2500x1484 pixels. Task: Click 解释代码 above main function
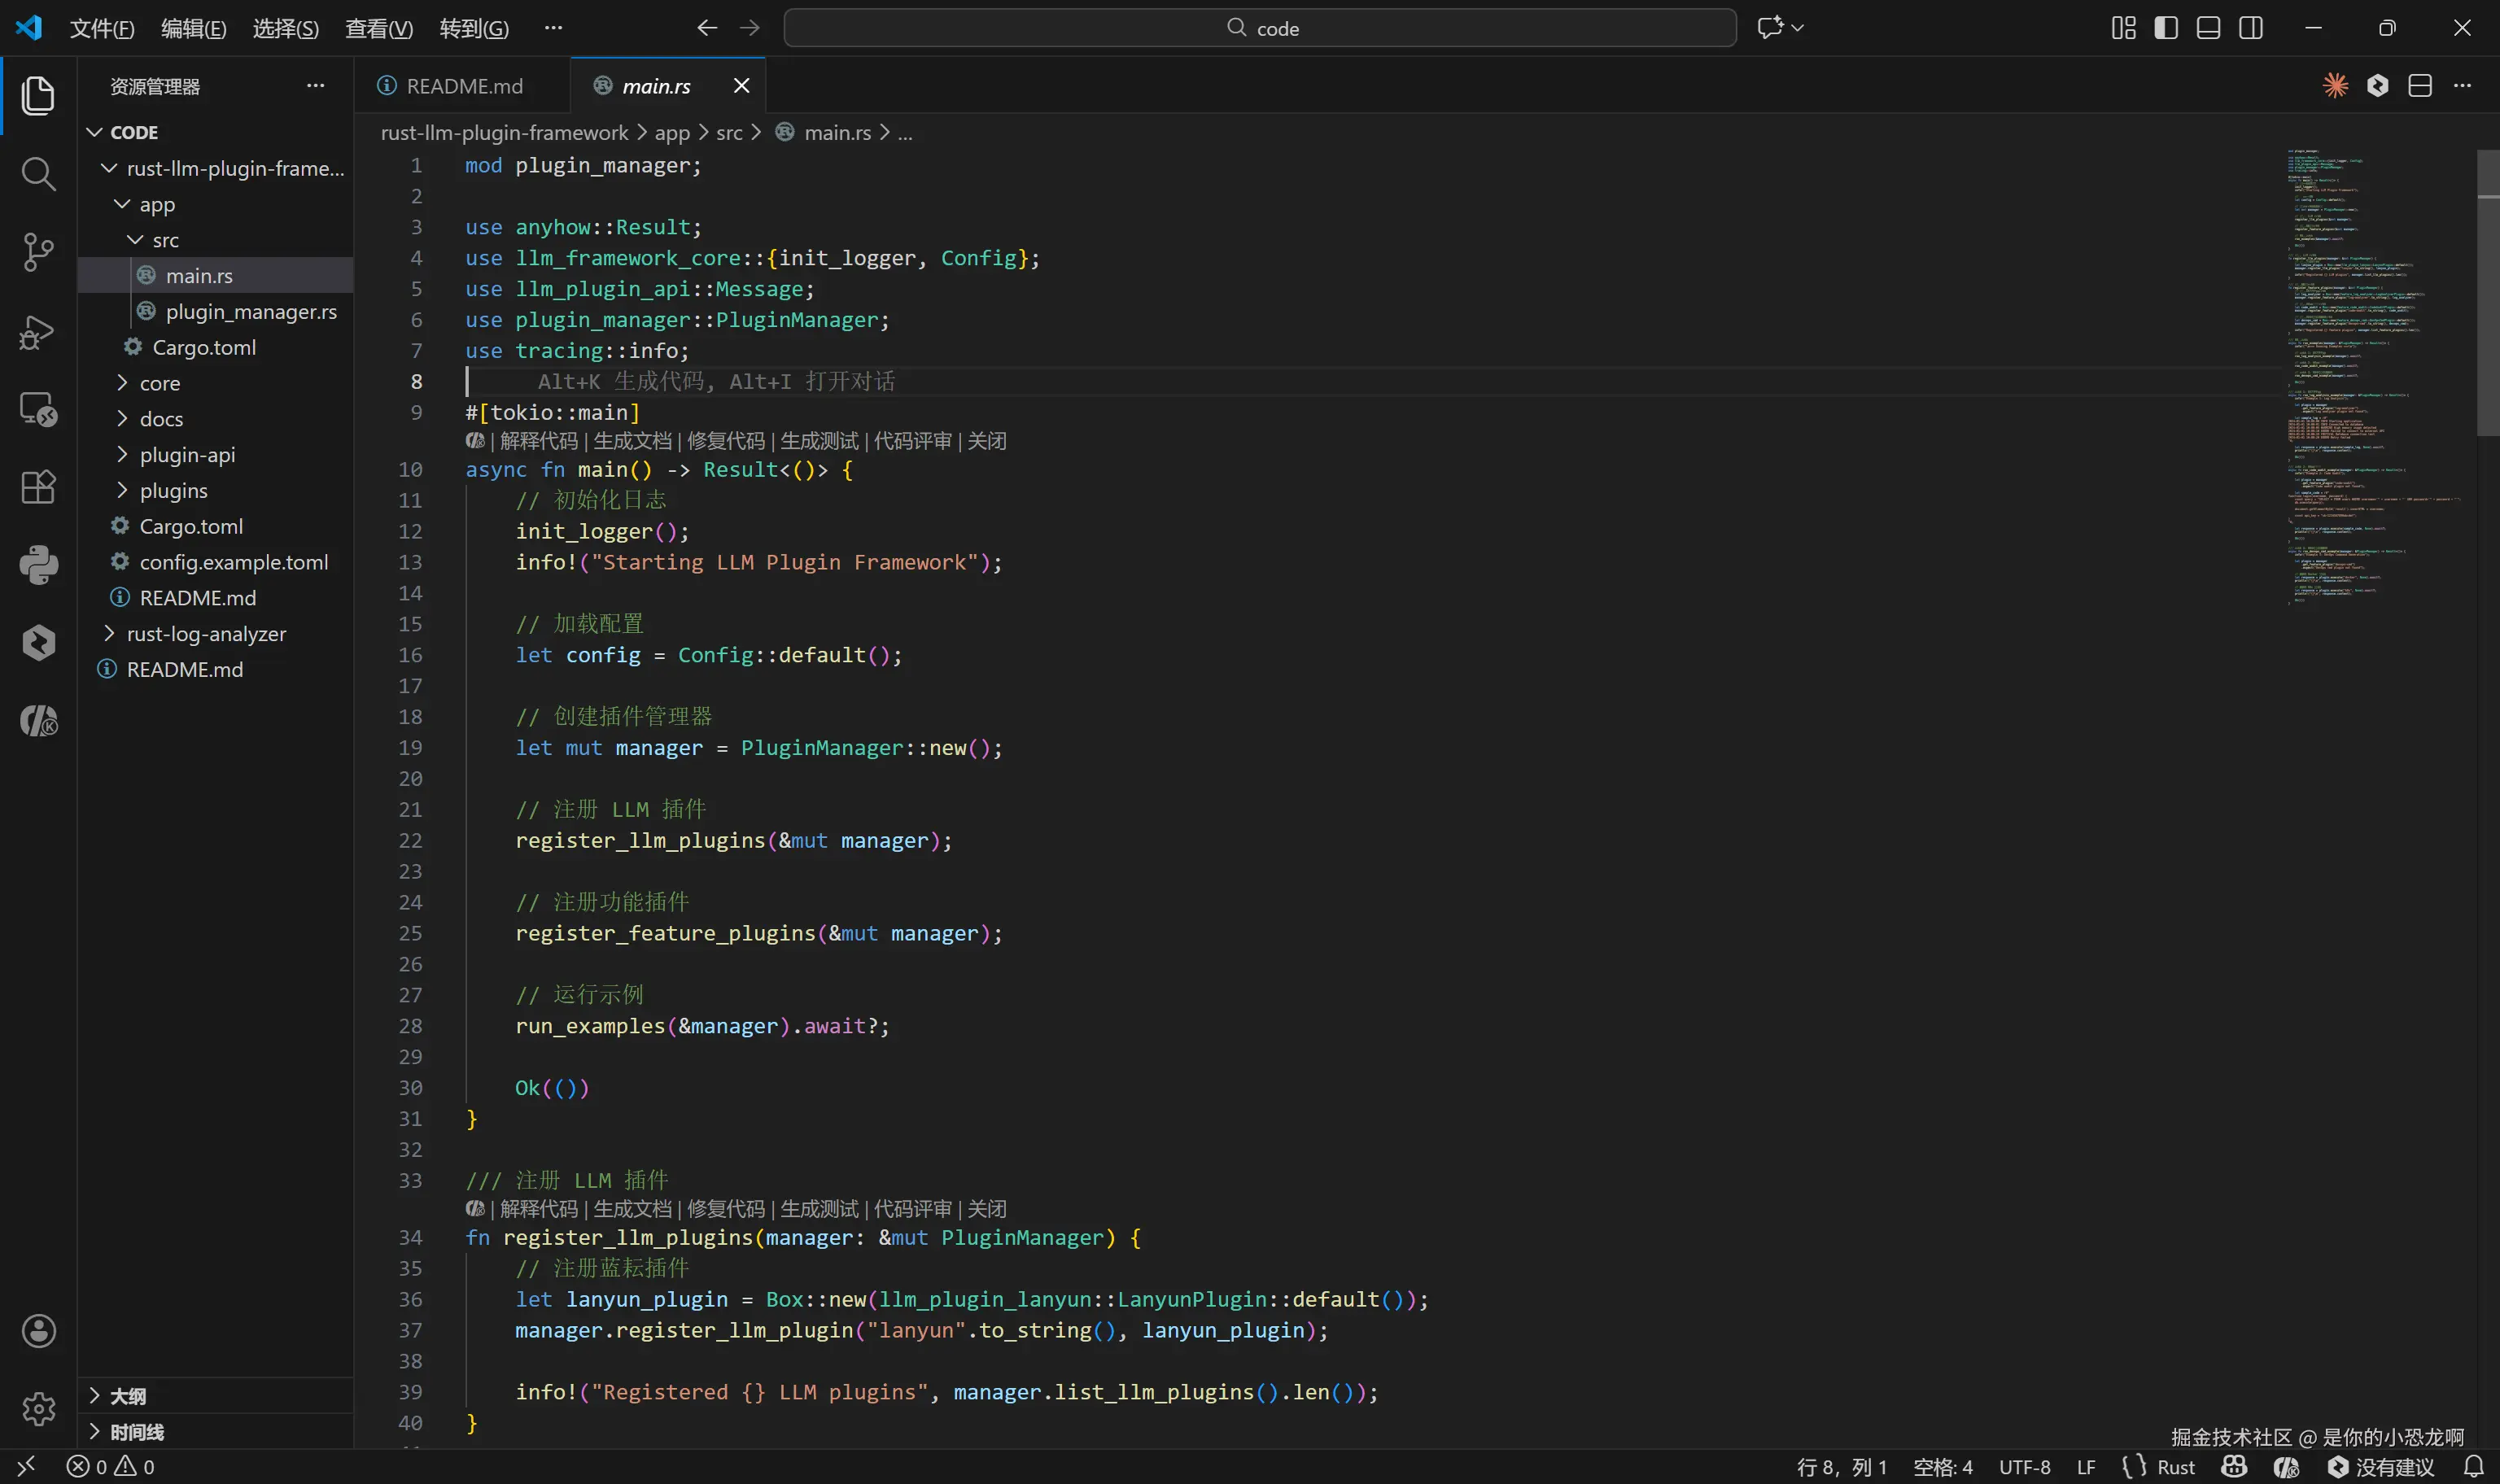point(538,441)
